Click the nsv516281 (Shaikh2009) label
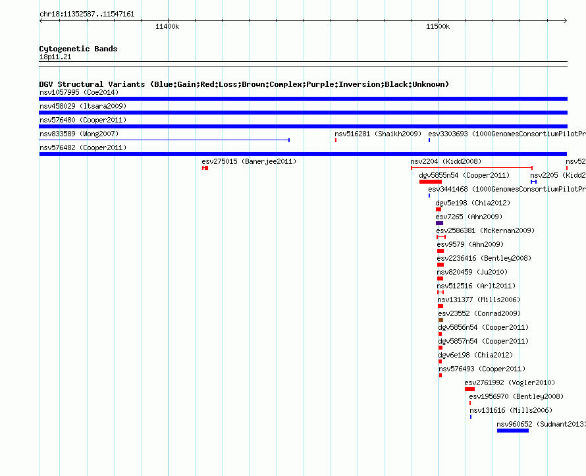This screenshot has width=586, height=476. point(378,134)
